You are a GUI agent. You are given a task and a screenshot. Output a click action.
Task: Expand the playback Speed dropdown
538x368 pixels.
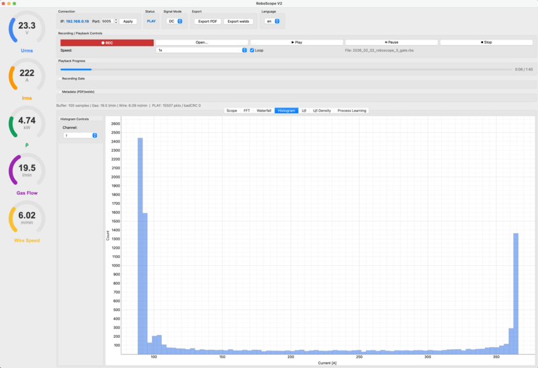click(x=201, y=50)
